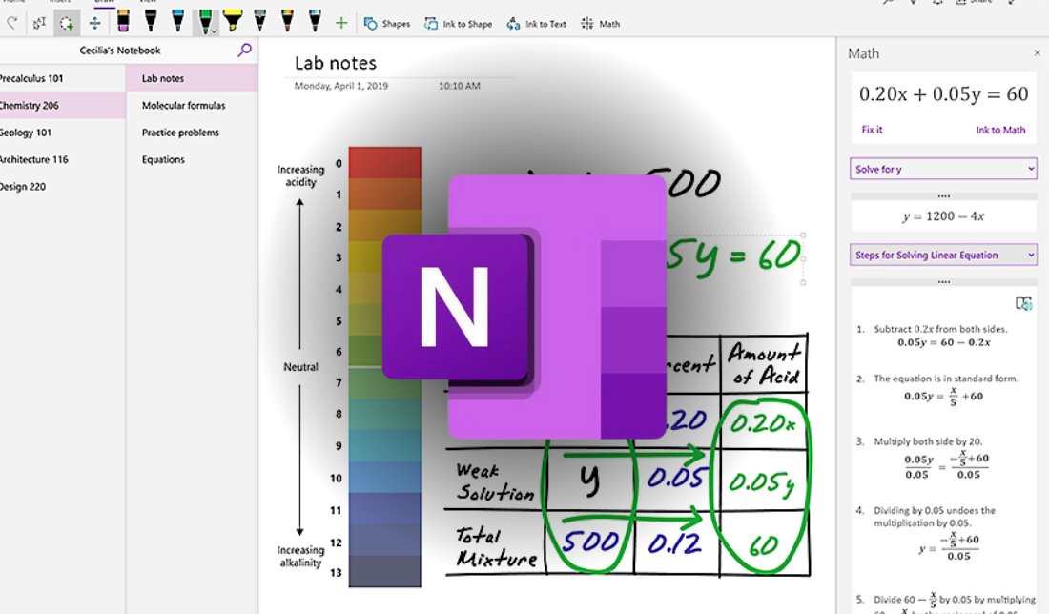Open the green pen's options chevron
1049x614 pixels.
coord(214,29)
